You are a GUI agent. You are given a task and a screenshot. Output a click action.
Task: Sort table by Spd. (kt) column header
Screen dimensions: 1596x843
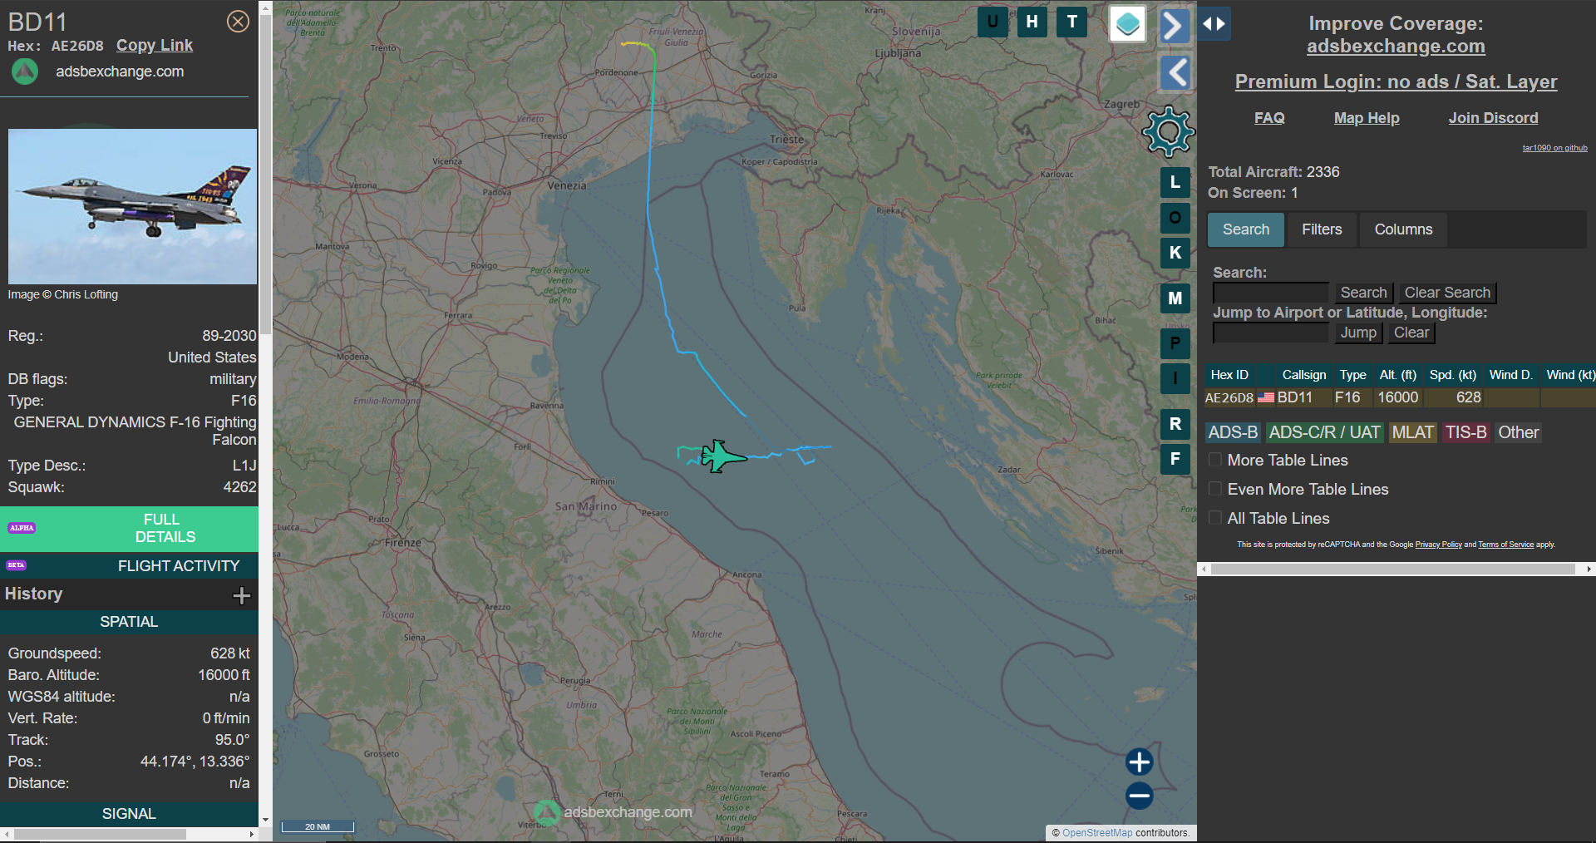tap(1453, 375)
